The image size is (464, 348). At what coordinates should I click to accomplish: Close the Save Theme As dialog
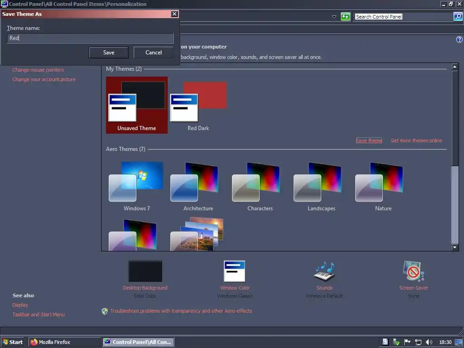pyautogui.click(x=174, y=14)
